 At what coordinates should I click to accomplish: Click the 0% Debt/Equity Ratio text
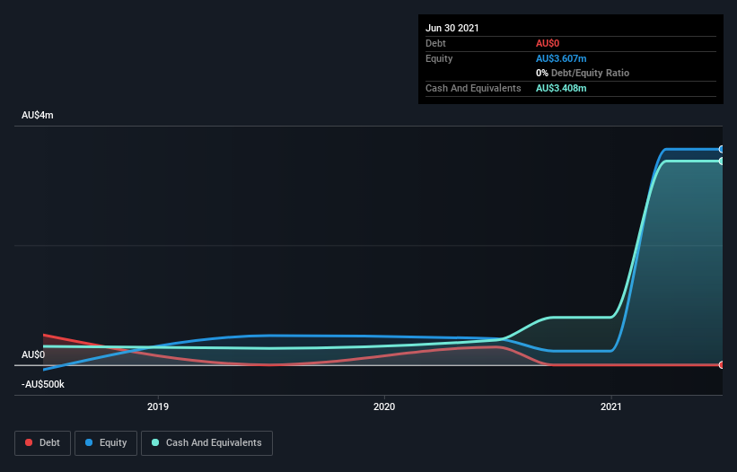tap(583, 73)
